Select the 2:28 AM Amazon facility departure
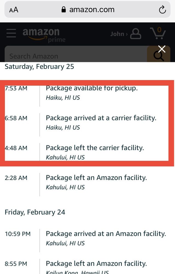 [96, 178]
